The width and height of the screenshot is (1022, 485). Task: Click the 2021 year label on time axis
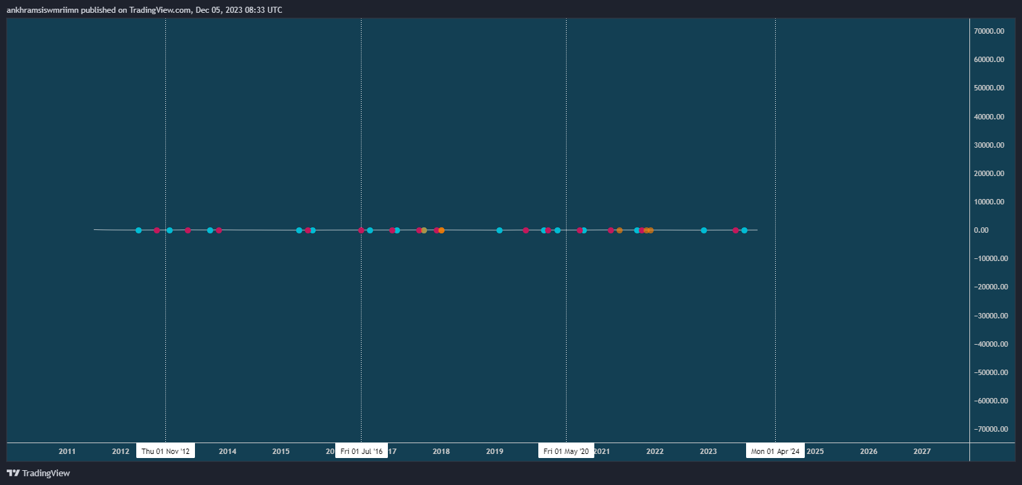[x=602, y=451]
